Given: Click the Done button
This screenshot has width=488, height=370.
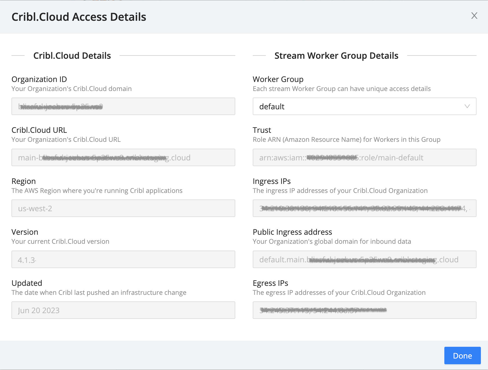Looking at the screenshot, I should click(x=462, y=356).
